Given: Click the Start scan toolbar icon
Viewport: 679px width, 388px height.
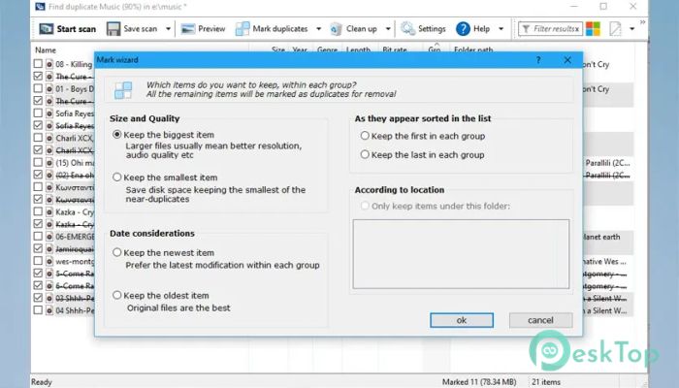Looking at the screenshot, I should point(47,28).
